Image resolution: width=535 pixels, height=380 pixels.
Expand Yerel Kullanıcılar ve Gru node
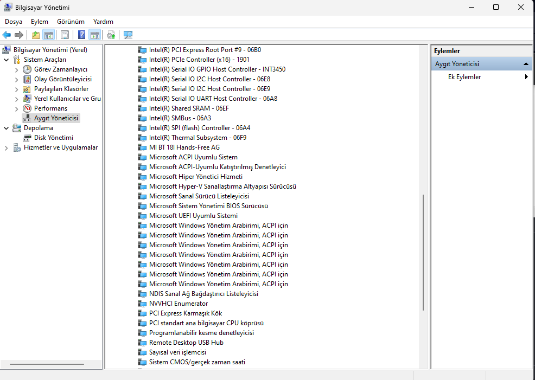[16, 99]
